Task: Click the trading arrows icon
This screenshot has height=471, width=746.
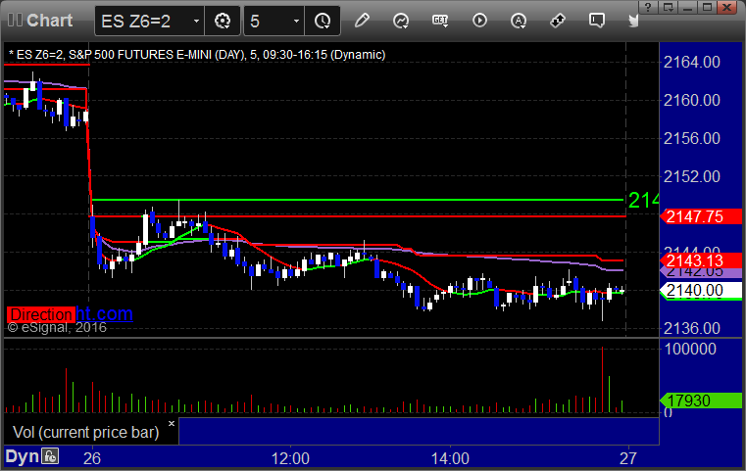Action: pos(558,21)
